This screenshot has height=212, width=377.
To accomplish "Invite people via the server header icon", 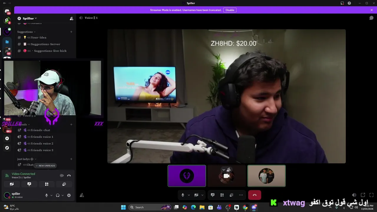I will click(71, 19).
